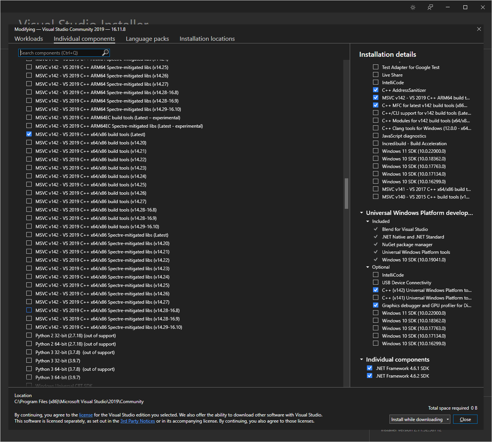The width and height of the screenshot is (492, 442).
Task: Check C++ Modules for v142 build tools
Action: click(x=376, y=120)
